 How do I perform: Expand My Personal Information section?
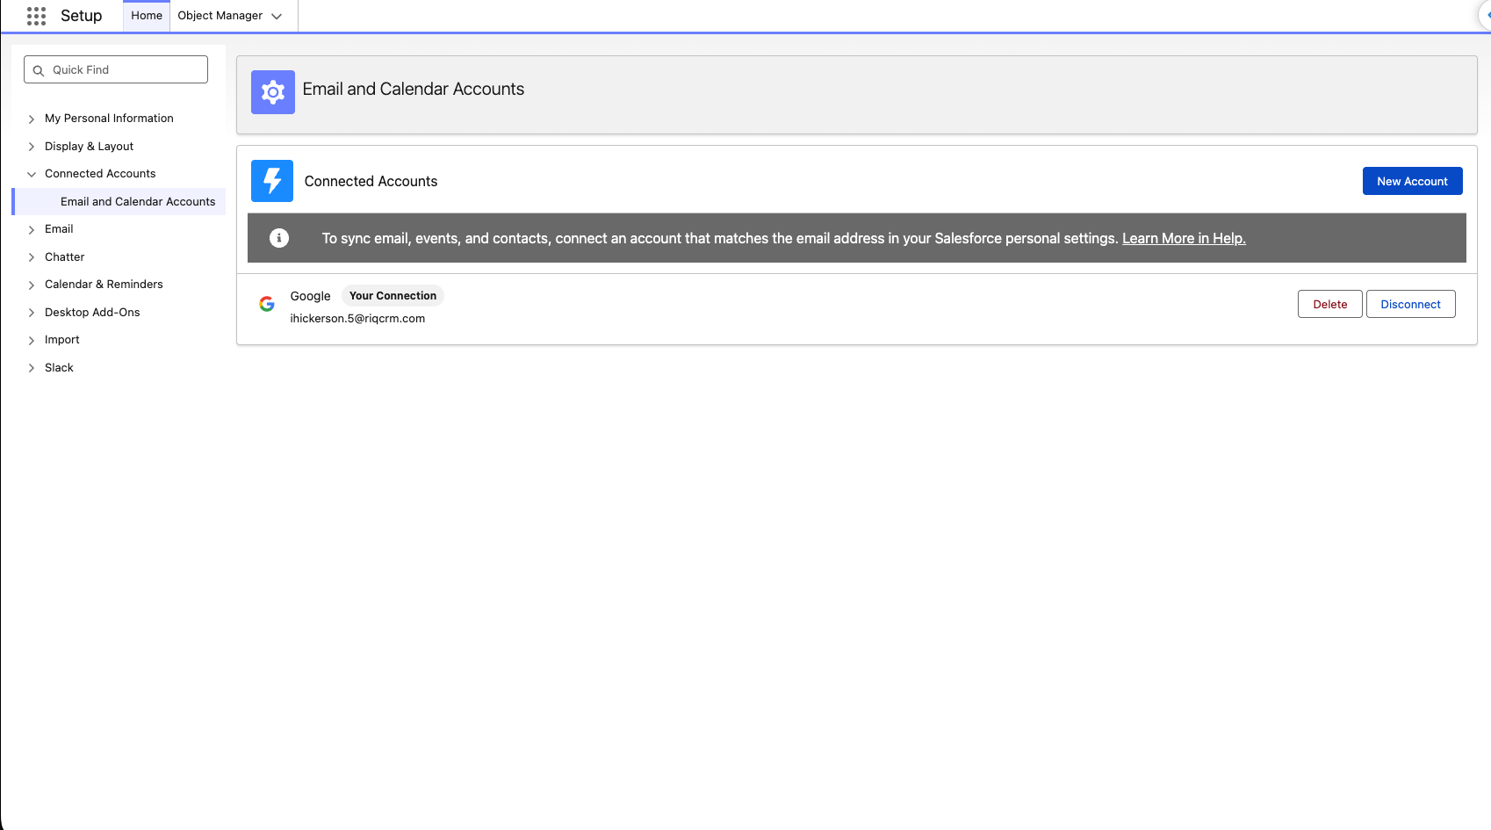point(32,119)
